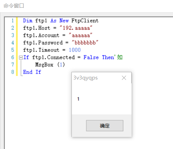
Task: Click the Dim keyword on line 1
Action: pyautogui.click(x=28, y=21)
